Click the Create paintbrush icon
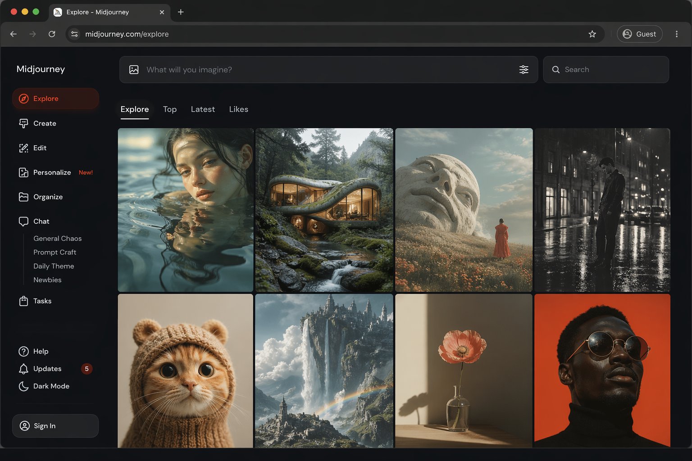 click(x=23, y=123)
